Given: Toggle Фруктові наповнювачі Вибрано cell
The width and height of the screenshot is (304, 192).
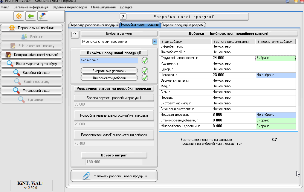Looking at the screenshot, I should [276, 58].
